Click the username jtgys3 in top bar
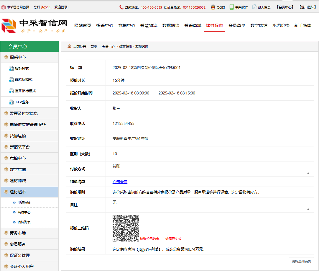Screen dimensions: 319x271 (x=46, y=7)
